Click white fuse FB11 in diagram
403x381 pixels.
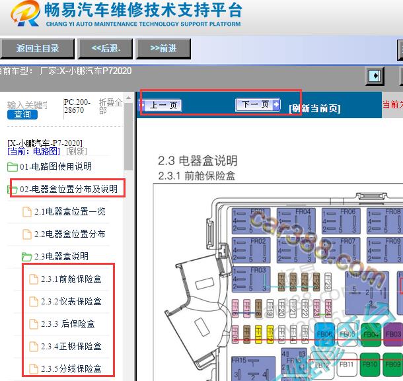(x=346, y=364)
